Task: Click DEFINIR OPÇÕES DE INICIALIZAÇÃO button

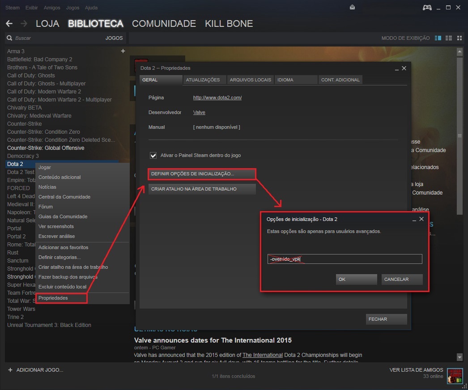Action: pyautogui.click(x=202, y=174)
